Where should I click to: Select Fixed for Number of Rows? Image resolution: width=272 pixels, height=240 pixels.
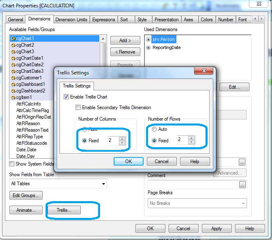pyautogui.click(x=154, y=141)
